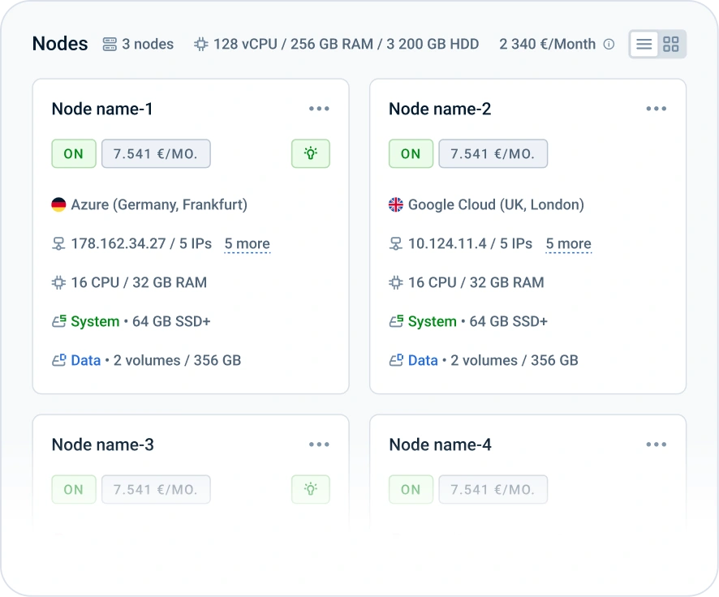Click the Data disk icon on Node name-1
Image resolution: width=719 pixels, height=597 pixels.
coord(58,361)
